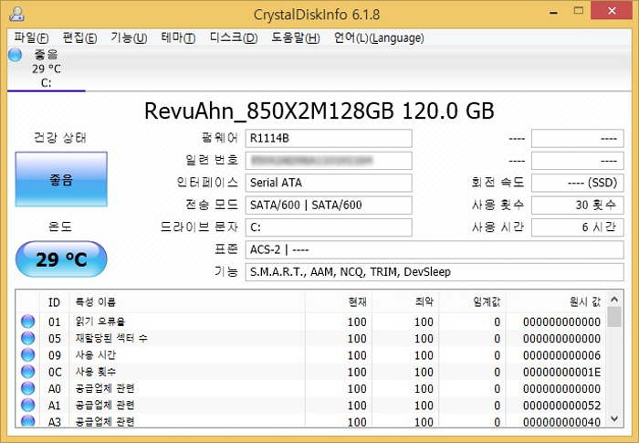Click status orb for attribute 0C row
The width and height of the screenshot is (639, 443).
pyautogui.click(x=27, y=372)
